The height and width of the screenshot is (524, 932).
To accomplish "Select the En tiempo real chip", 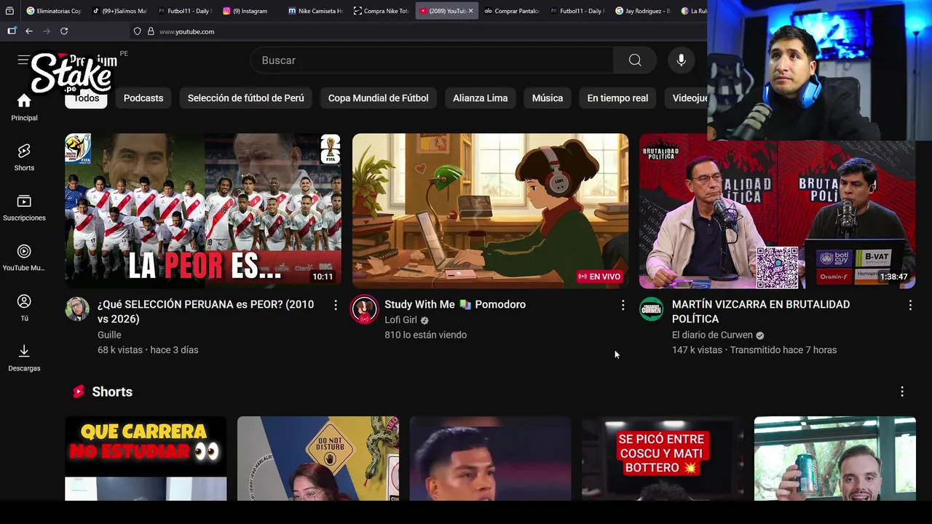I will 617,98.
